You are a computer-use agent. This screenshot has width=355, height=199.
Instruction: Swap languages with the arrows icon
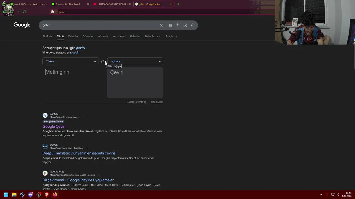click(103, 61)
